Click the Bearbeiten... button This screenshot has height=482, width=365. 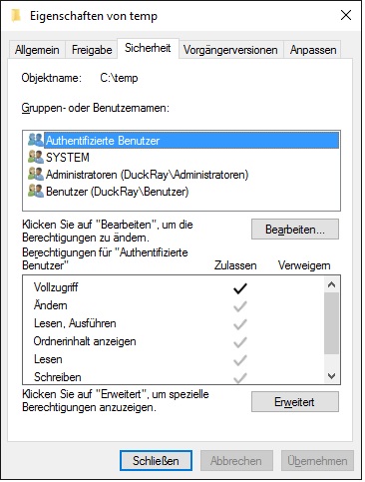295,230
